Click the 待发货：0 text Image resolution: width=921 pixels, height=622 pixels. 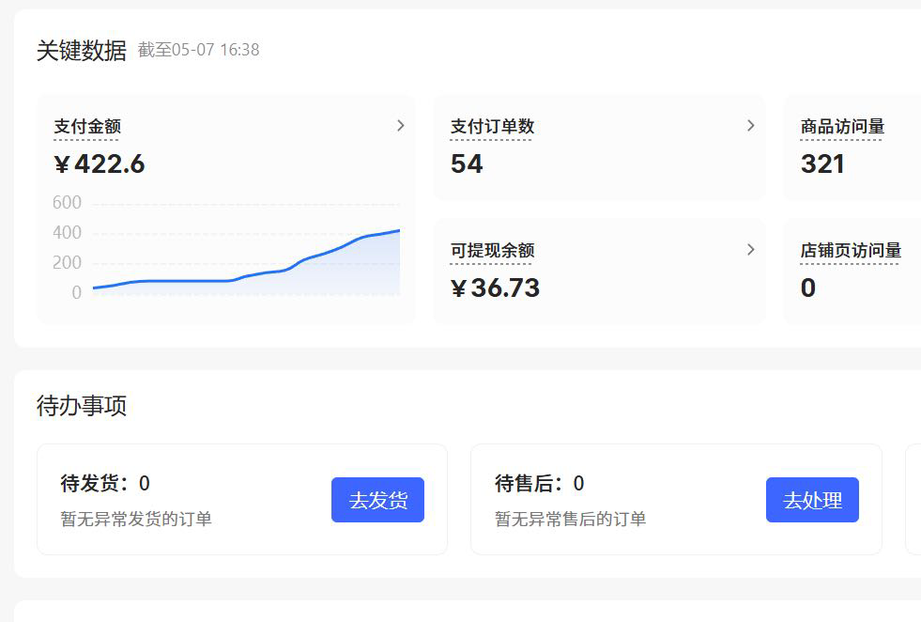pyautogui.click(x=105, y=483)
